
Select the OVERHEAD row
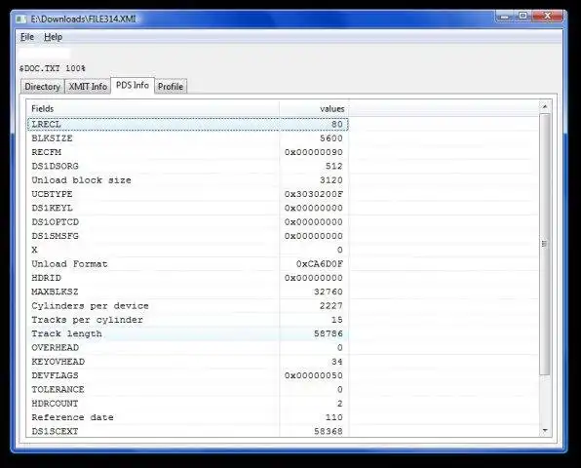[188, 347]
